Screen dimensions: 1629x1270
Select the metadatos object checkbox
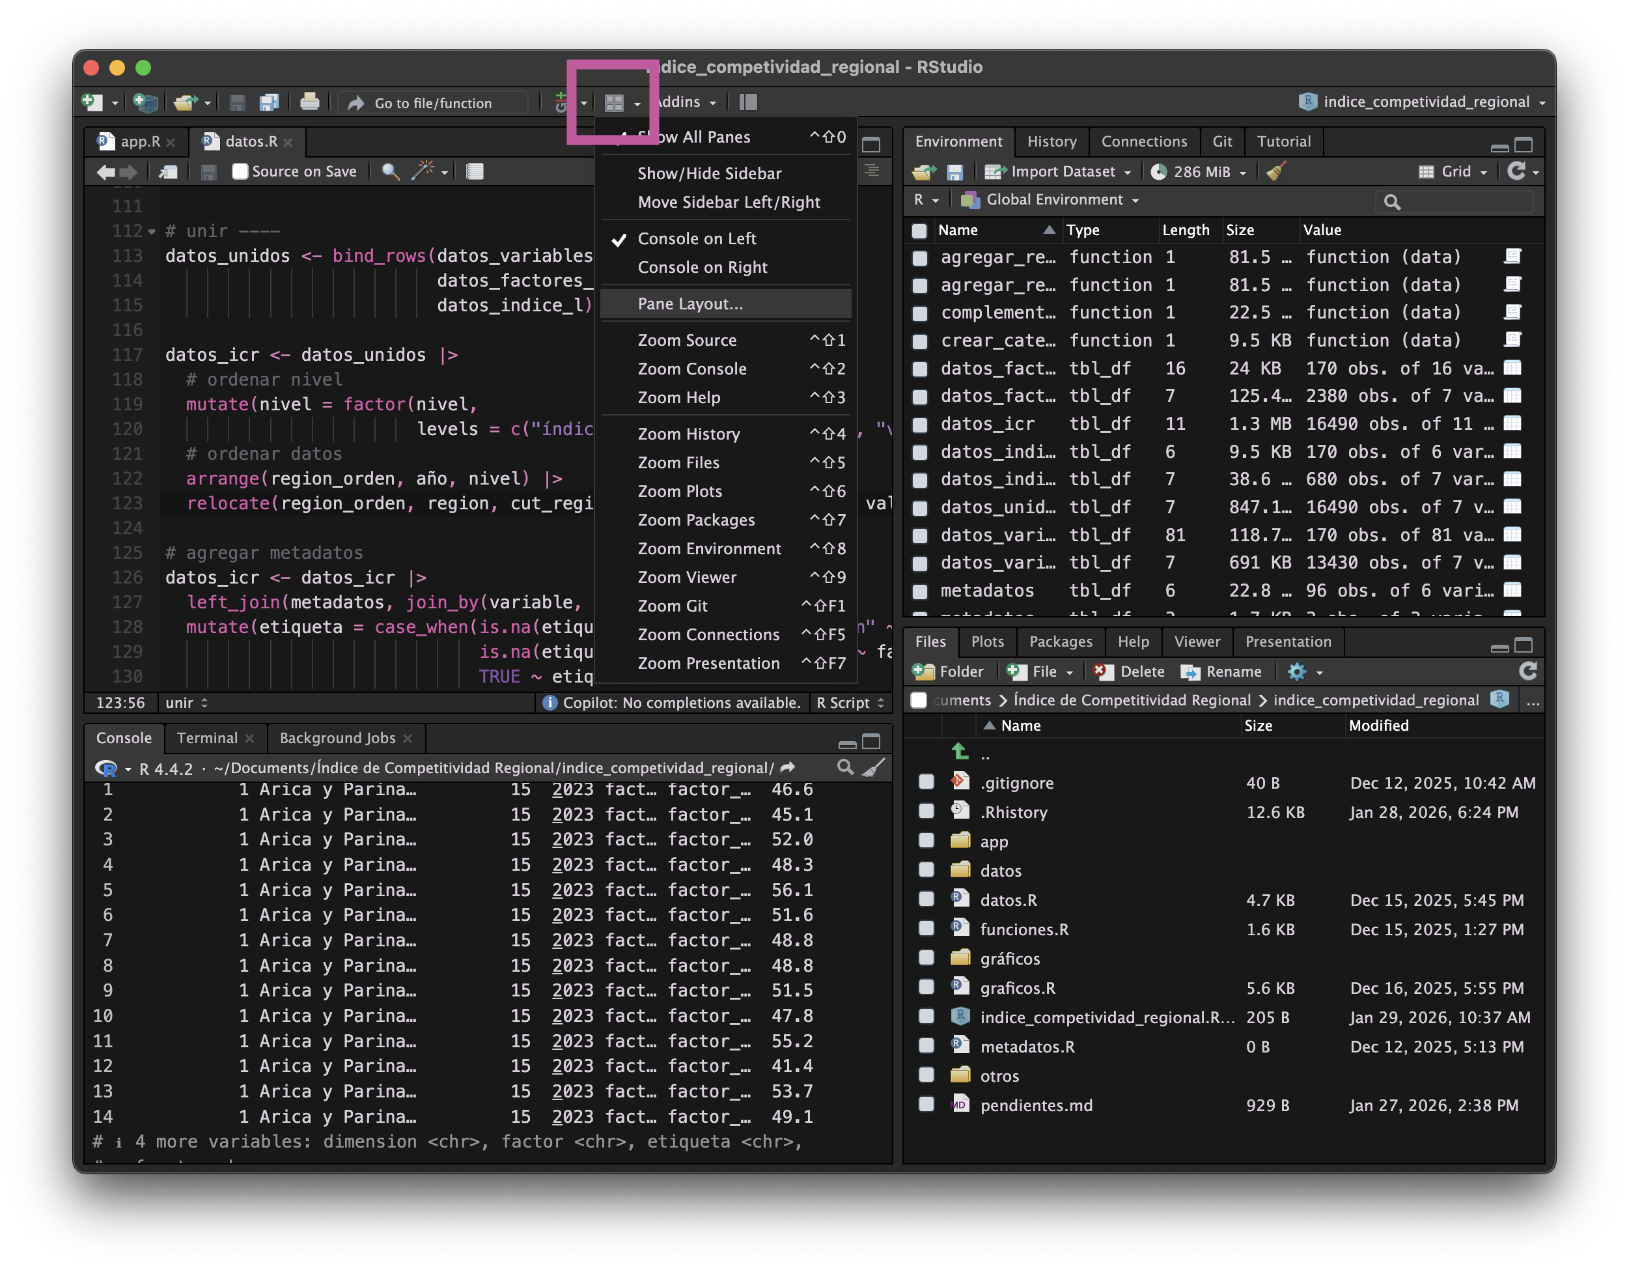tap(920, 591)
